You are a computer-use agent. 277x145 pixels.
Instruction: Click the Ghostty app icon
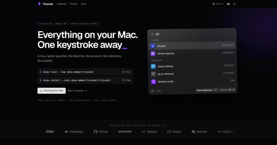[x=153, y=46]
